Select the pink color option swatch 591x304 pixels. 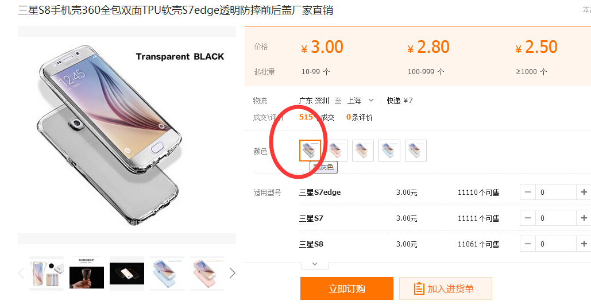click(337, 151)
